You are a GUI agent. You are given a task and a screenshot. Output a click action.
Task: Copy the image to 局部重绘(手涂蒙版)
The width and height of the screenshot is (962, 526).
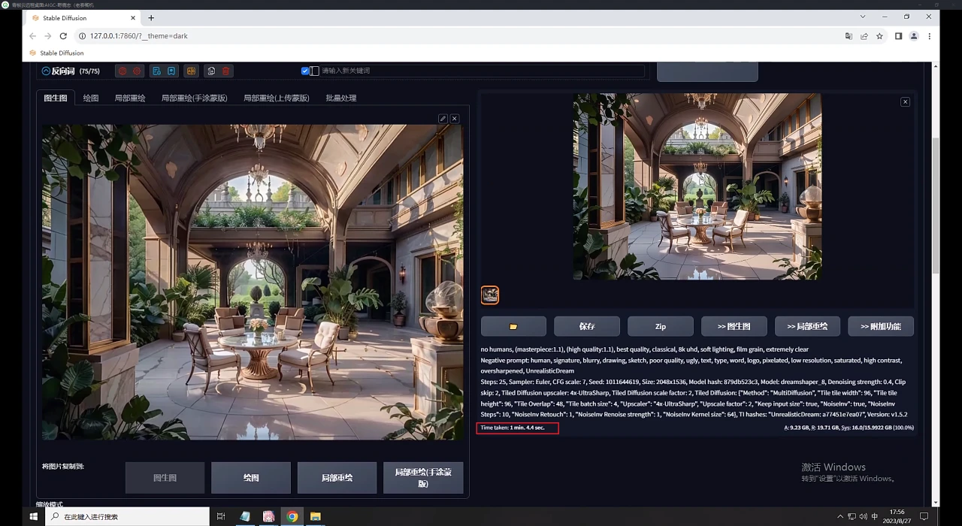[423, 478]
